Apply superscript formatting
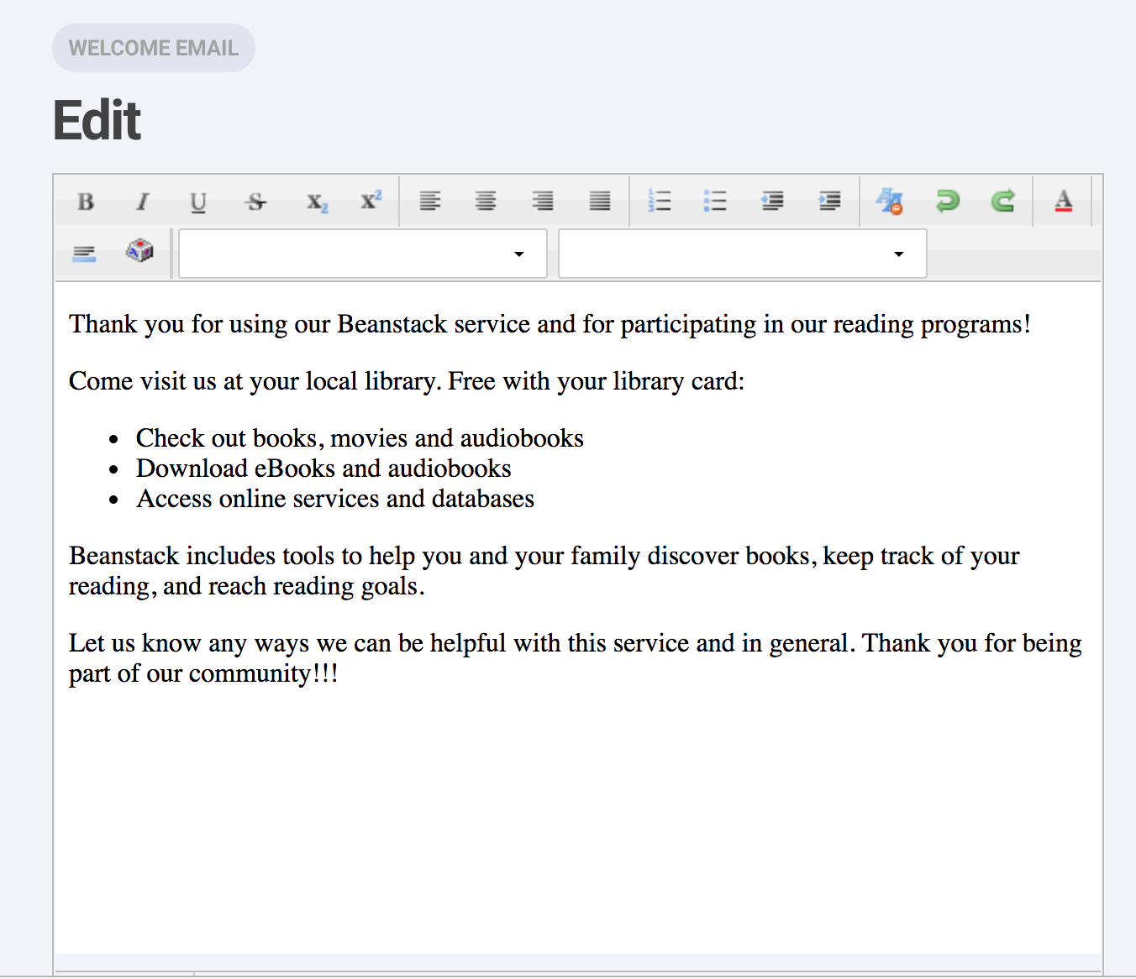This screenshot has height=979, width=1136. pyautogui.click(x=371, y=202)
